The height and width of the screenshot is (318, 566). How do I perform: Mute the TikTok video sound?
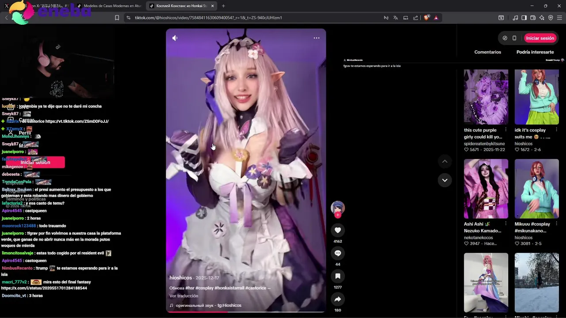coord(175,38)
